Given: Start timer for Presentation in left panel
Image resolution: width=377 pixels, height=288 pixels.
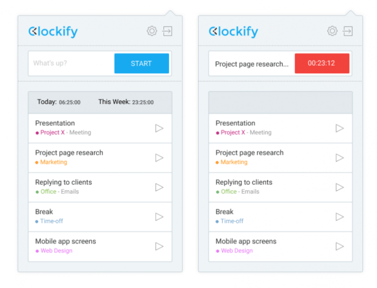Looking at the screenshot, I should 159,128.
